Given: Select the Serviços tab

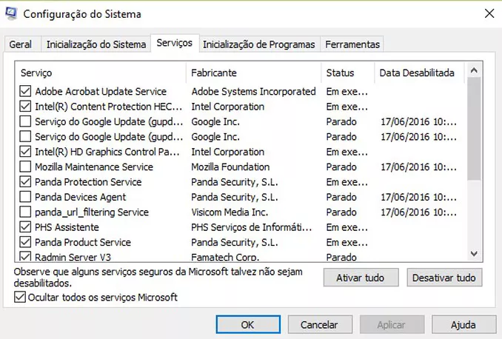Looking at the screenshot, I should click(x=175, y=43).
